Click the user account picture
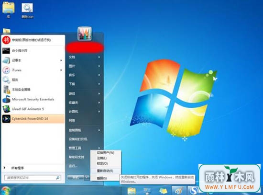The width and height of the screenshot is (263, 195). pyautogui.click(x=85, y=34)
